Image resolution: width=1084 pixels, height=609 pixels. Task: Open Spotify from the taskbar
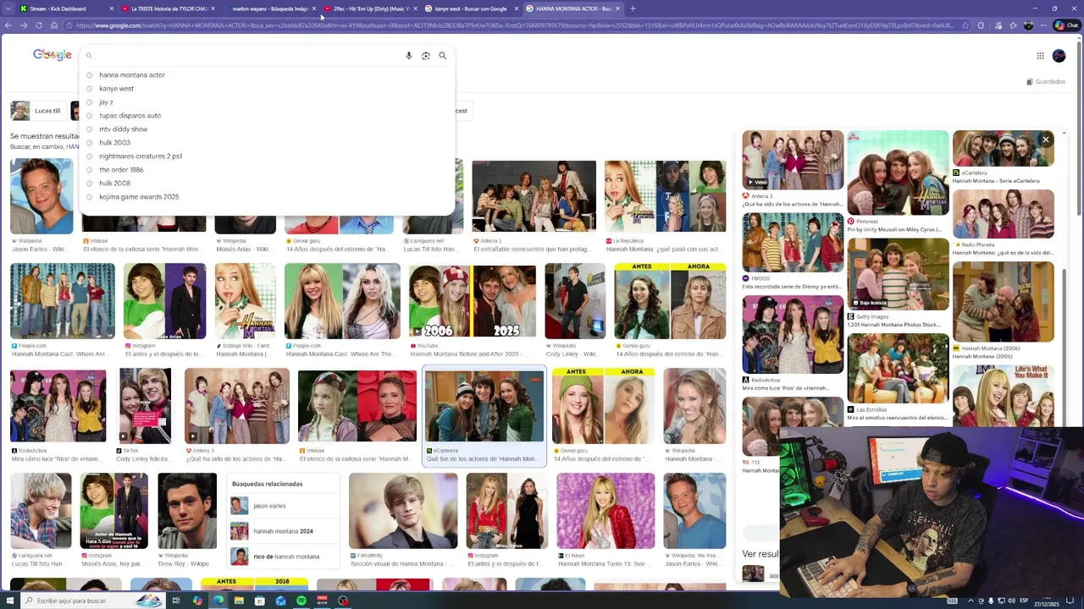point(301,601)
